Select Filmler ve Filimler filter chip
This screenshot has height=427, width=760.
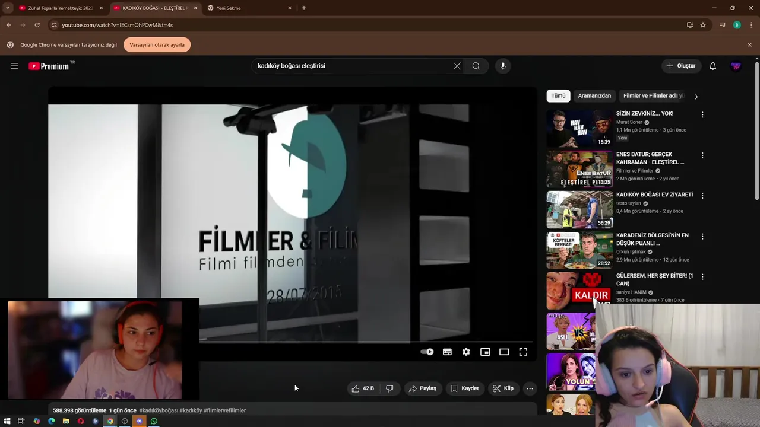pyautogui.click(x=653, y=95)
